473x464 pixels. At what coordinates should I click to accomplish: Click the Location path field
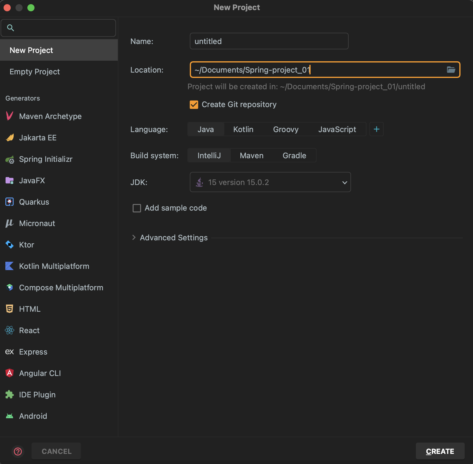[325, 70]
